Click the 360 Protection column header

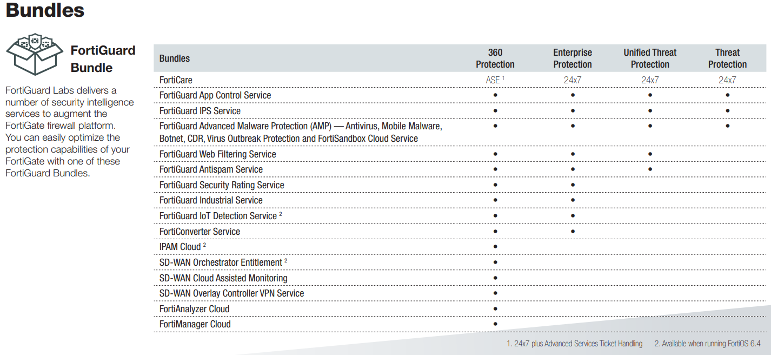(495, 58)
